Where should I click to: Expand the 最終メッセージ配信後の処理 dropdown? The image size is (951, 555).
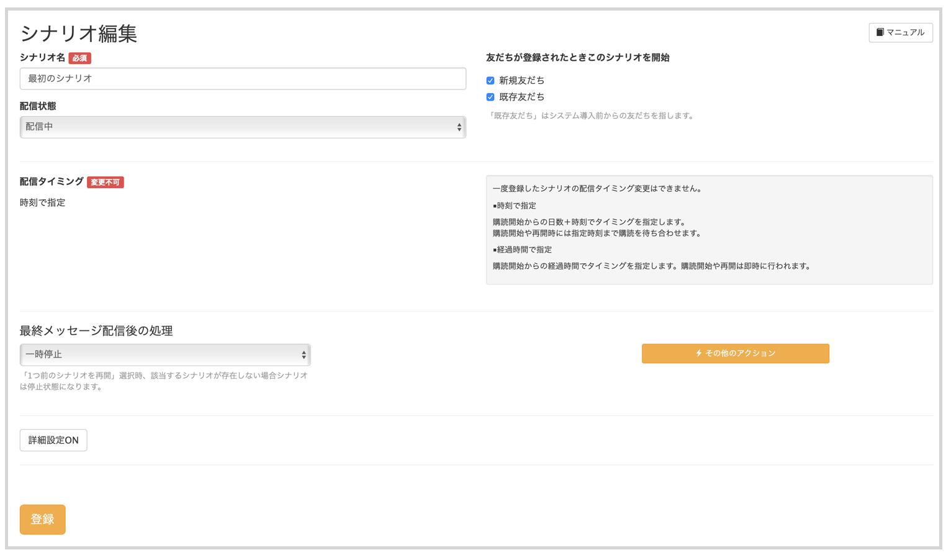click(x=165, y=355)
